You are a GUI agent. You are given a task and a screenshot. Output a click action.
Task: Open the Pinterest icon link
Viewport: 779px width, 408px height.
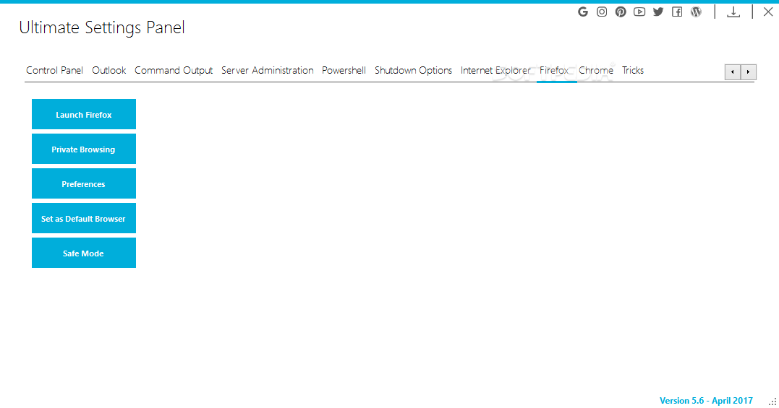pyautogui.click(x=621, y=12)
